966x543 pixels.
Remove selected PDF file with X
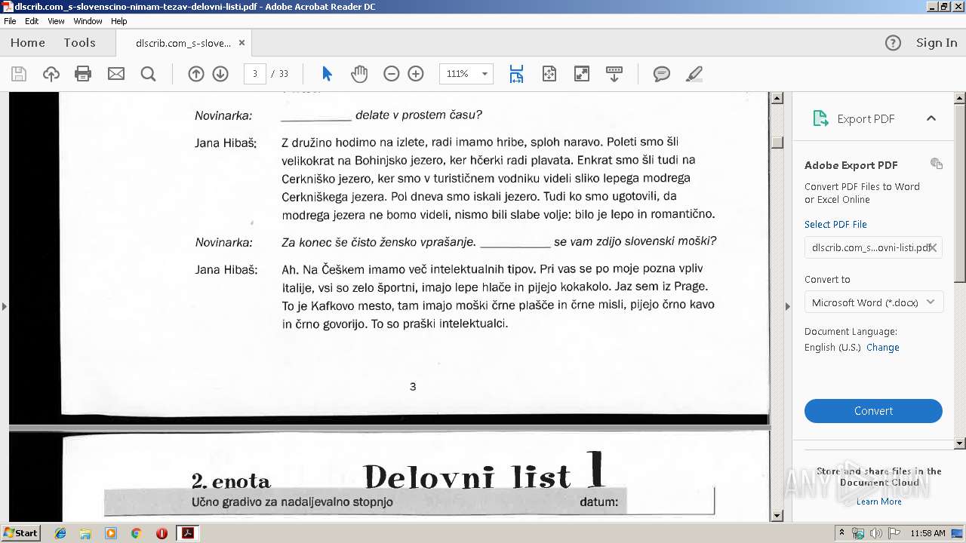(933, 247)
